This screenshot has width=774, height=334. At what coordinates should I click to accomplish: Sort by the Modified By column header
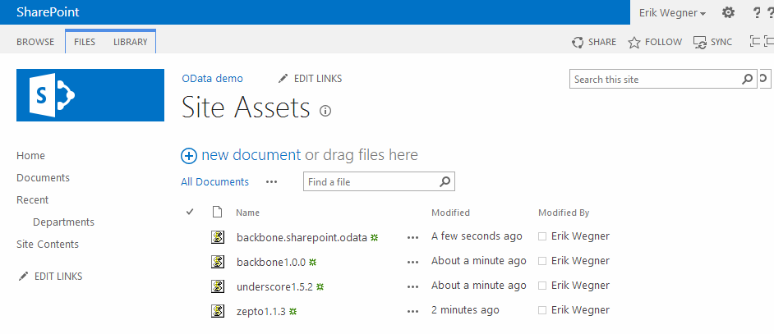(x=564, y=213)
